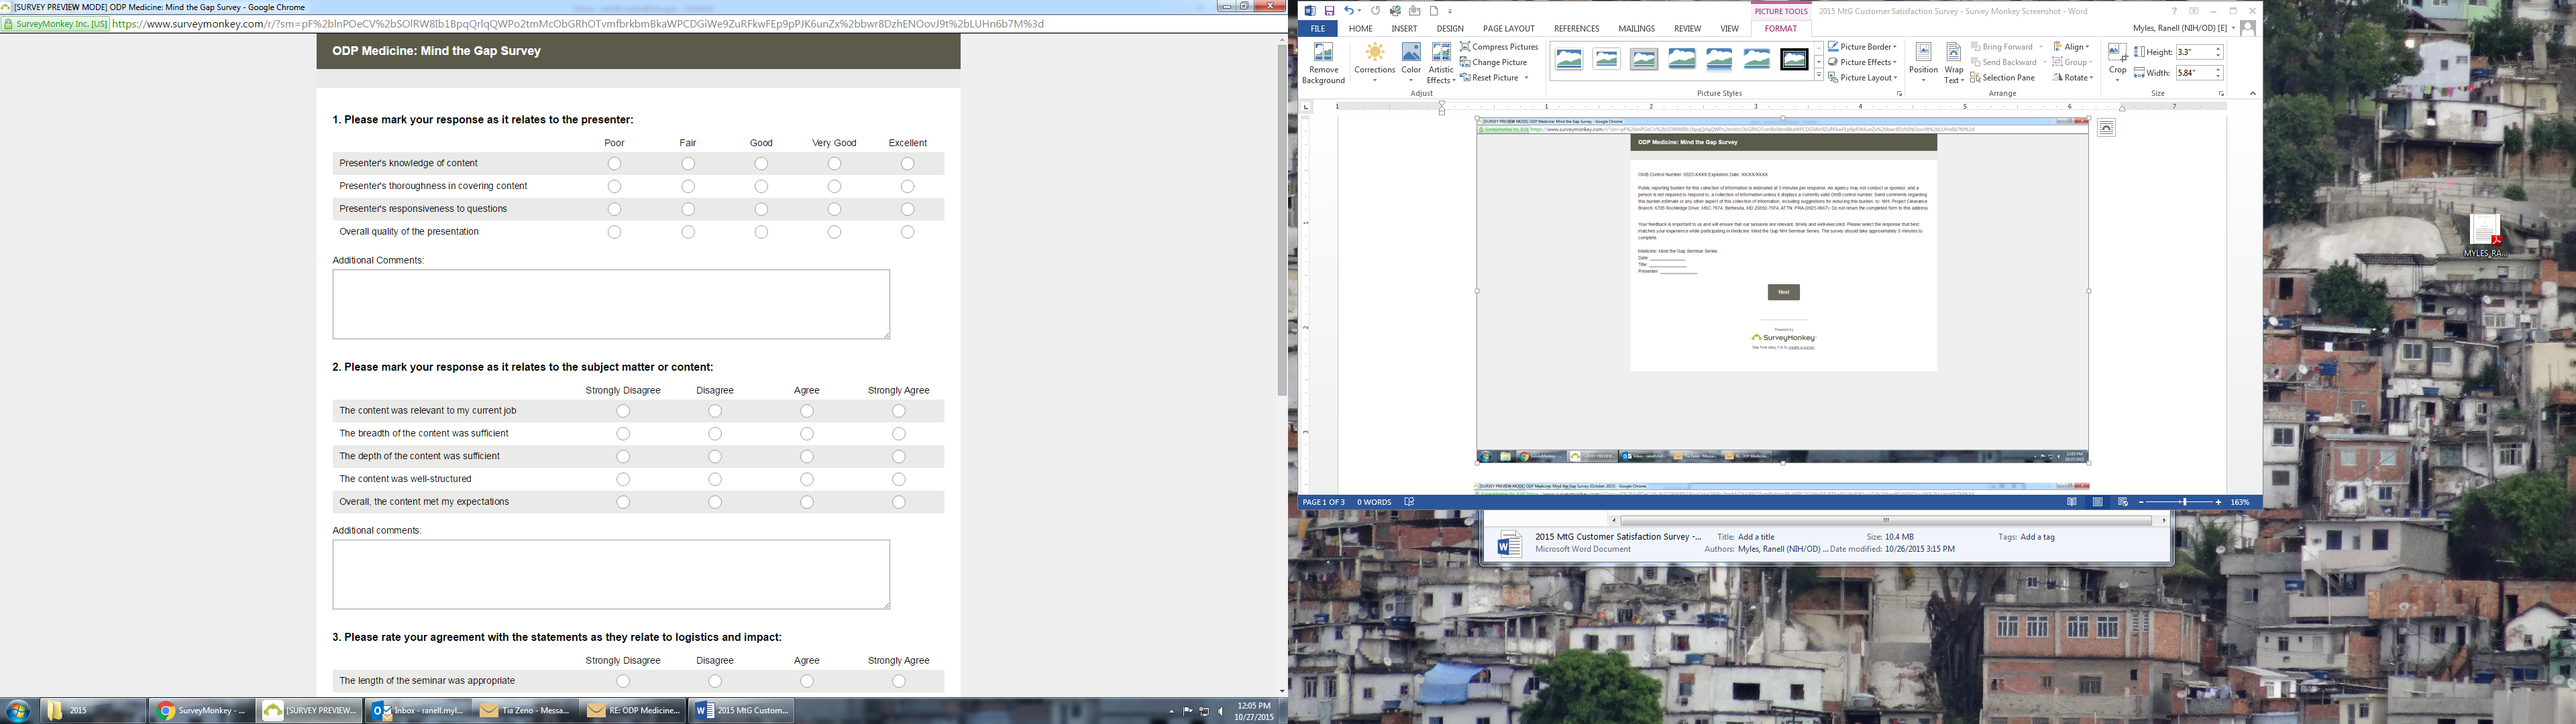
Task: Click Change Picture button
Action: click(1499, 62)
